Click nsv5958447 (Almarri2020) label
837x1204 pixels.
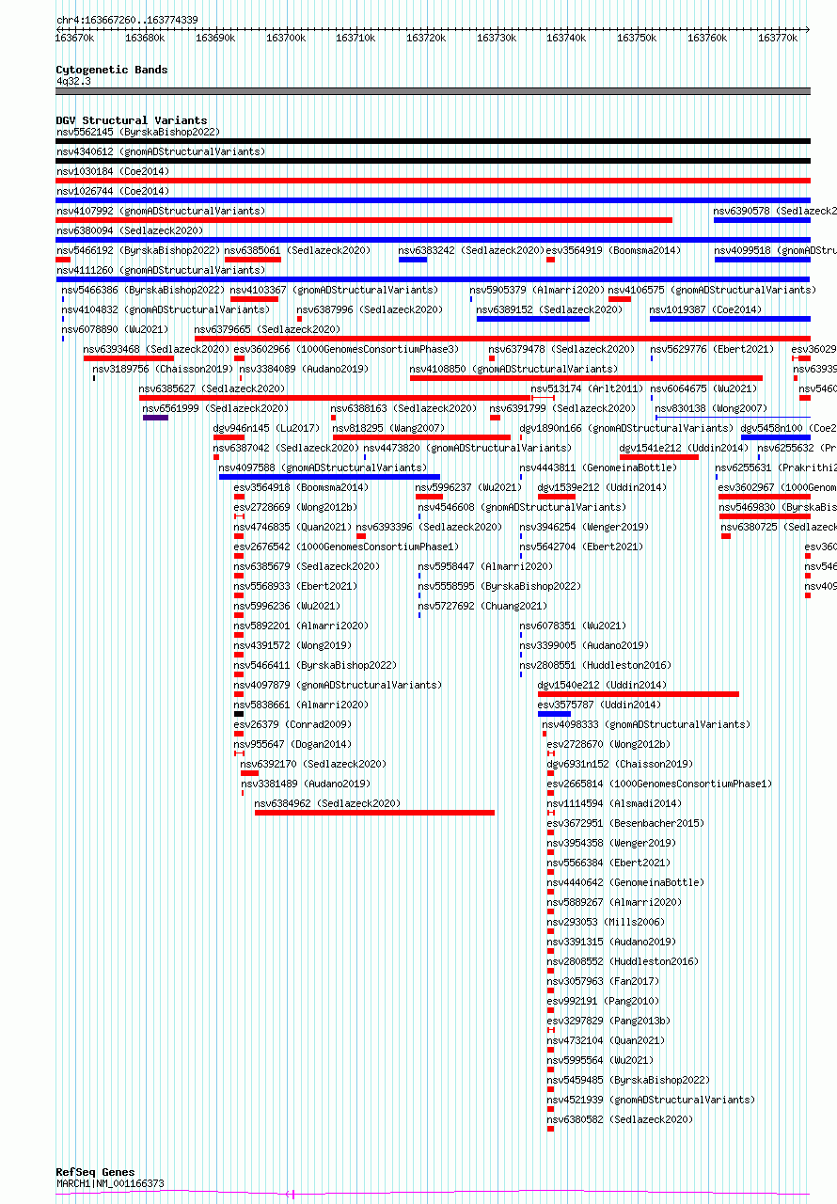point(486,566)
